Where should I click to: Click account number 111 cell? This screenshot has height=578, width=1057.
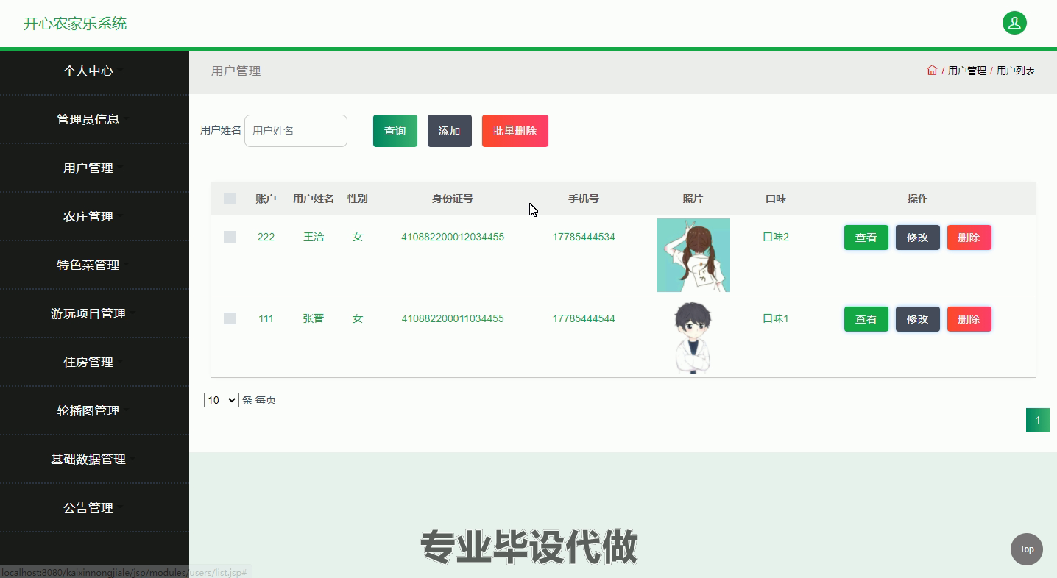[x=266, y=318]
